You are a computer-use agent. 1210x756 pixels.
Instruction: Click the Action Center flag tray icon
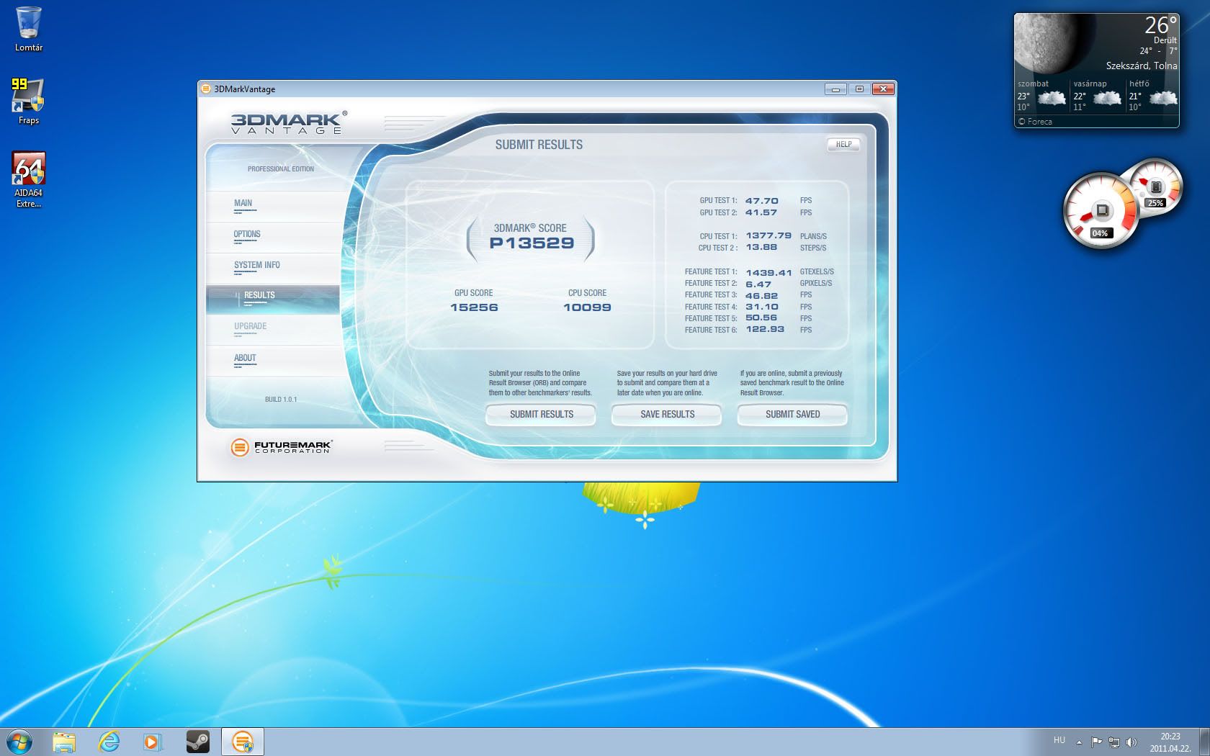(x=1096, y=742)
